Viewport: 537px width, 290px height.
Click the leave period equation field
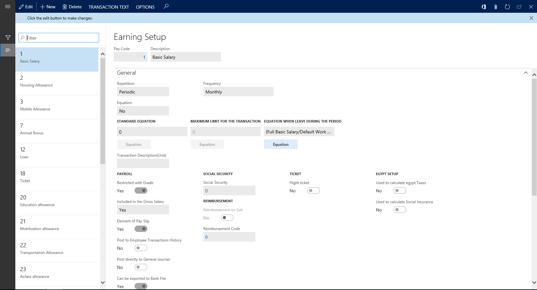(x=299, y=132)
